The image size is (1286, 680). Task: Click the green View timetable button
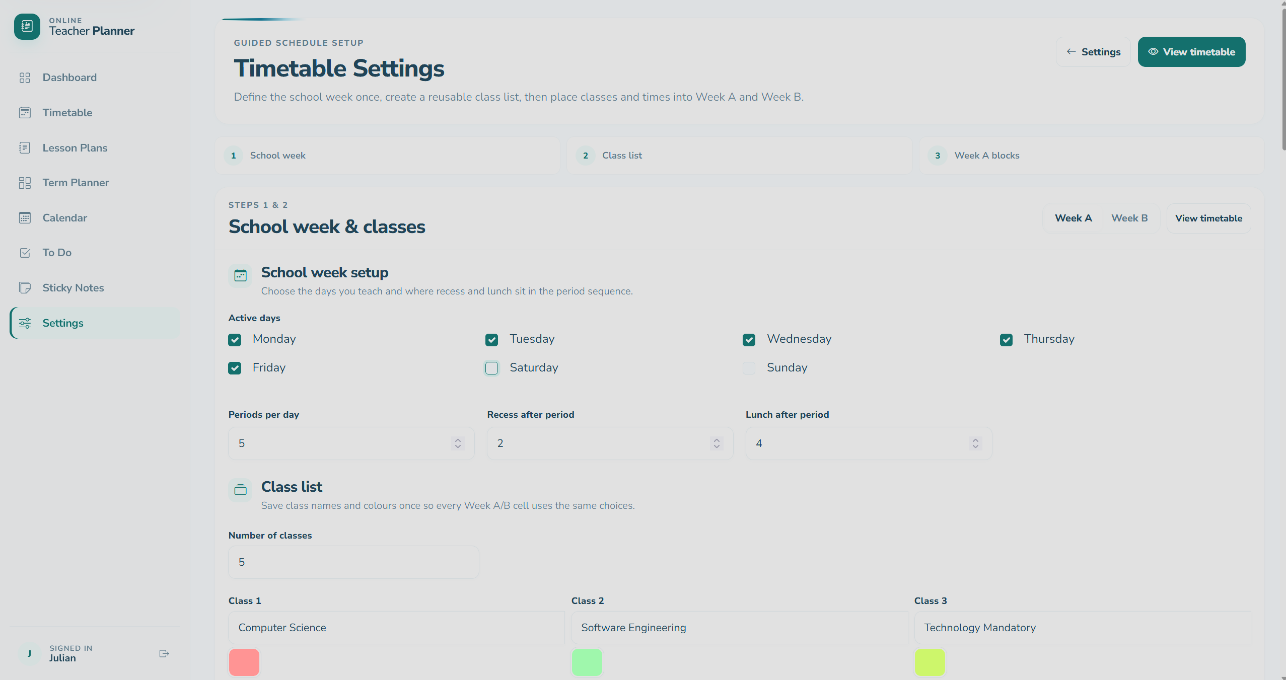tap(1191, 52)
